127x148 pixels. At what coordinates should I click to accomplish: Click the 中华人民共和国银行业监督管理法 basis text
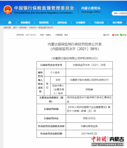(89, 109)
